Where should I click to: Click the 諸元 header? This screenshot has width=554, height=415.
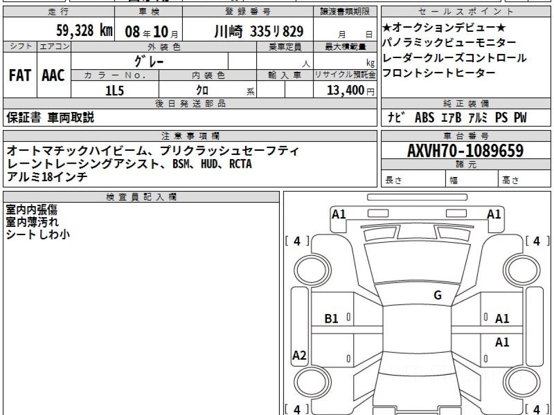[466, 165]
